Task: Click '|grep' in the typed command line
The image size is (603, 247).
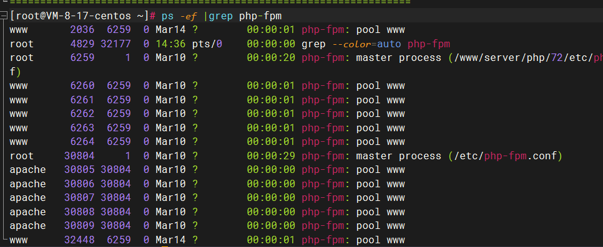Action: click(219, 17)
